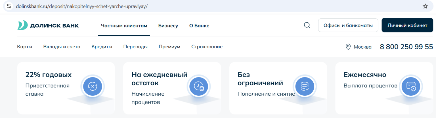Switch to the Бизнесу section
This screenshot has width=436, height=118.
pyautogui.click(x=168, y=26)
